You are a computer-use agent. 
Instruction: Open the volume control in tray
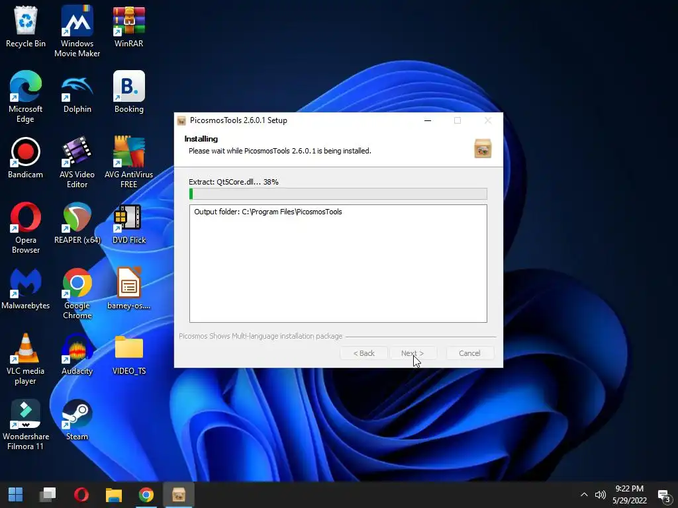tap(600, 495)
